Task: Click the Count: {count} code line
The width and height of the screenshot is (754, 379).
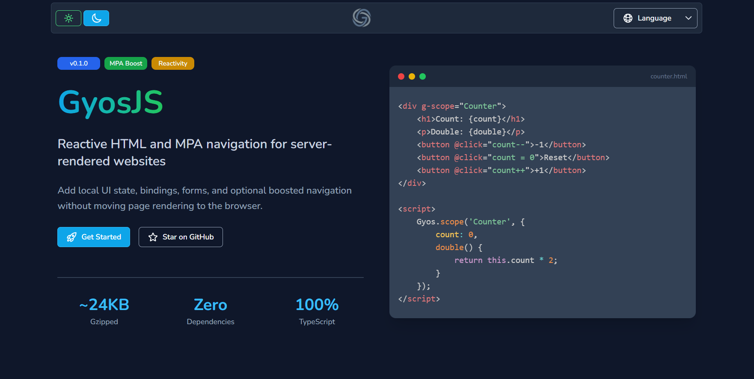Action: click(471, 119)
